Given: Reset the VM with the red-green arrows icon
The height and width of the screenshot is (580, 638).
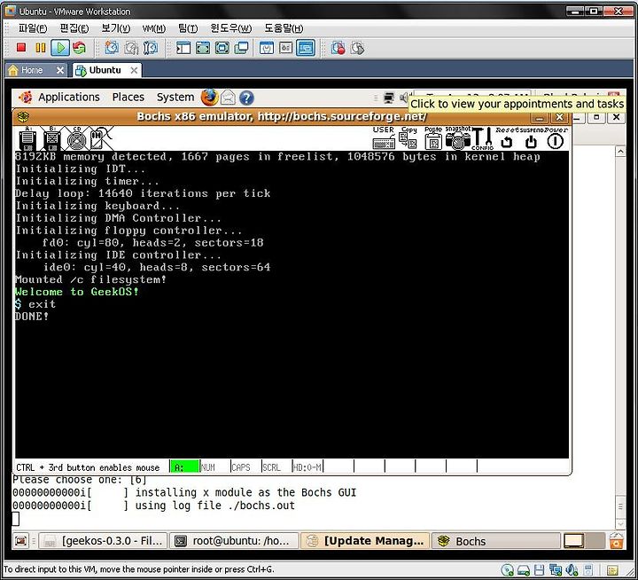Looking at the screenshot, I should [x=80, y=48].
